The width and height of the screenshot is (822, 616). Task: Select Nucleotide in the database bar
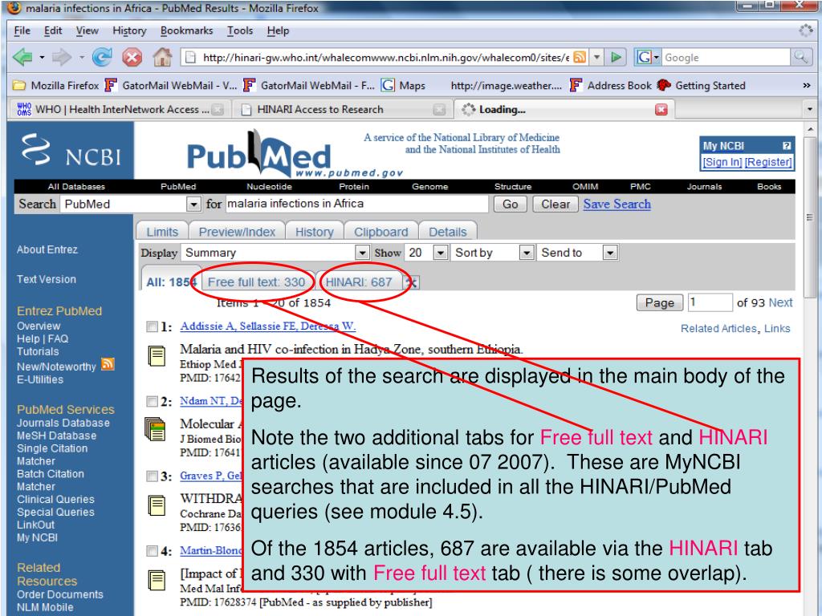[270, 186]
